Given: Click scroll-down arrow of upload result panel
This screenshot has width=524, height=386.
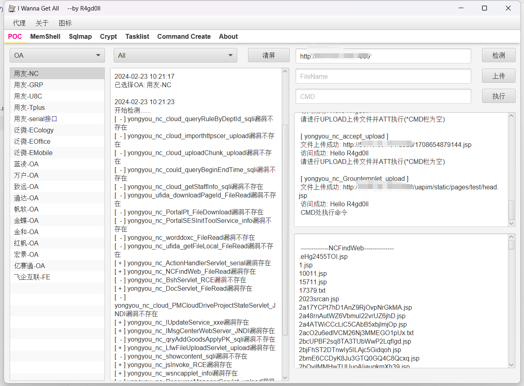Looking at the screenshot, I should 511,223.
